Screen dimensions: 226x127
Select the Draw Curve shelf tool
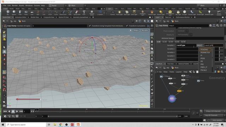(63, 13)
